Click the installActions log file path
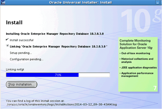Image resolution: width=162 pixels, height=109 pixels. 62,104
